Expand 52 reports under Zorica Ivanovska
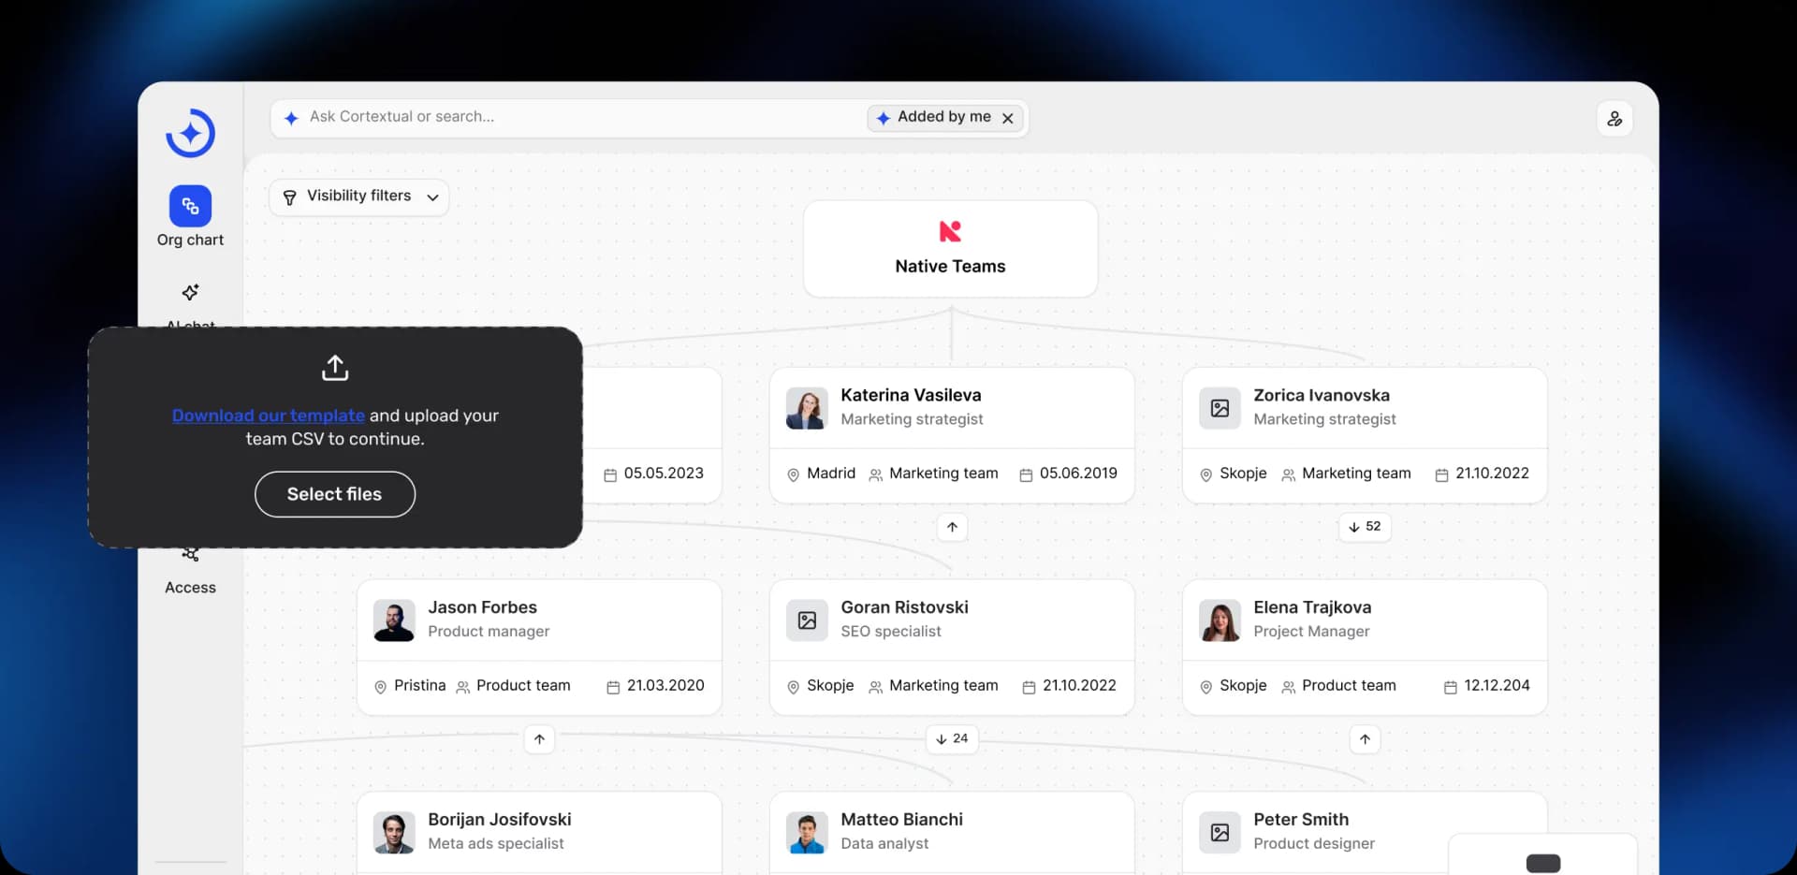The image size is (1797, 875). point(1365,527)
